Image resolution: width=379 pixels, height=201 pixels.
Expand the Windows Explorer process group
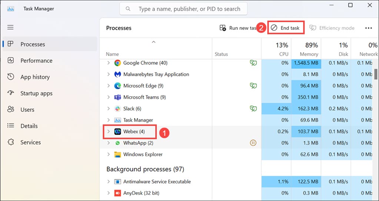[x=109, y=155]
